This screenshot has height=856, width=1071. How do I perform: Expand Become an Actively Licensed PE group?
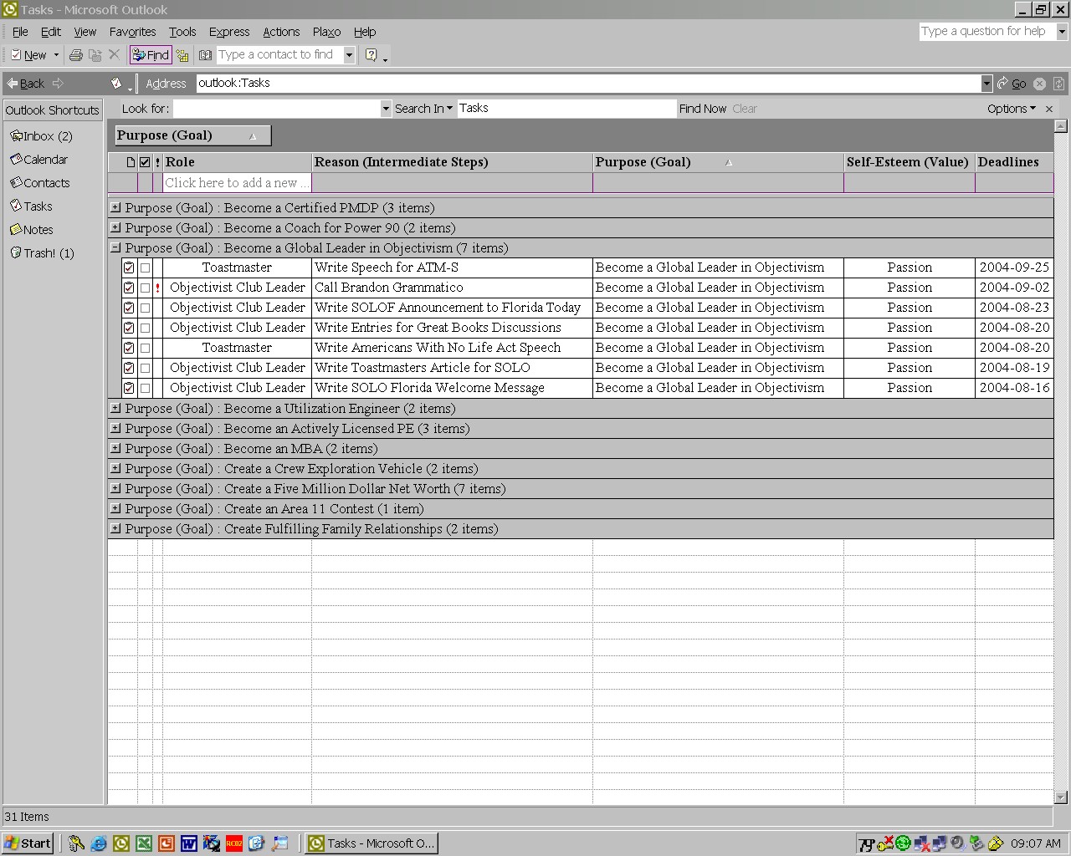(x=115, y=428)
